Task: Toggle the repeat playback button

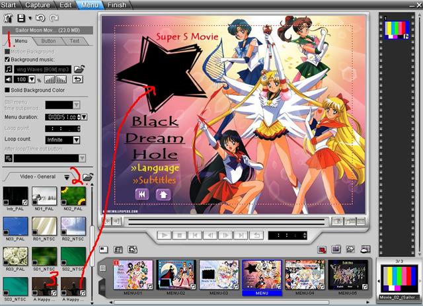Action: [x=256, y=235]
